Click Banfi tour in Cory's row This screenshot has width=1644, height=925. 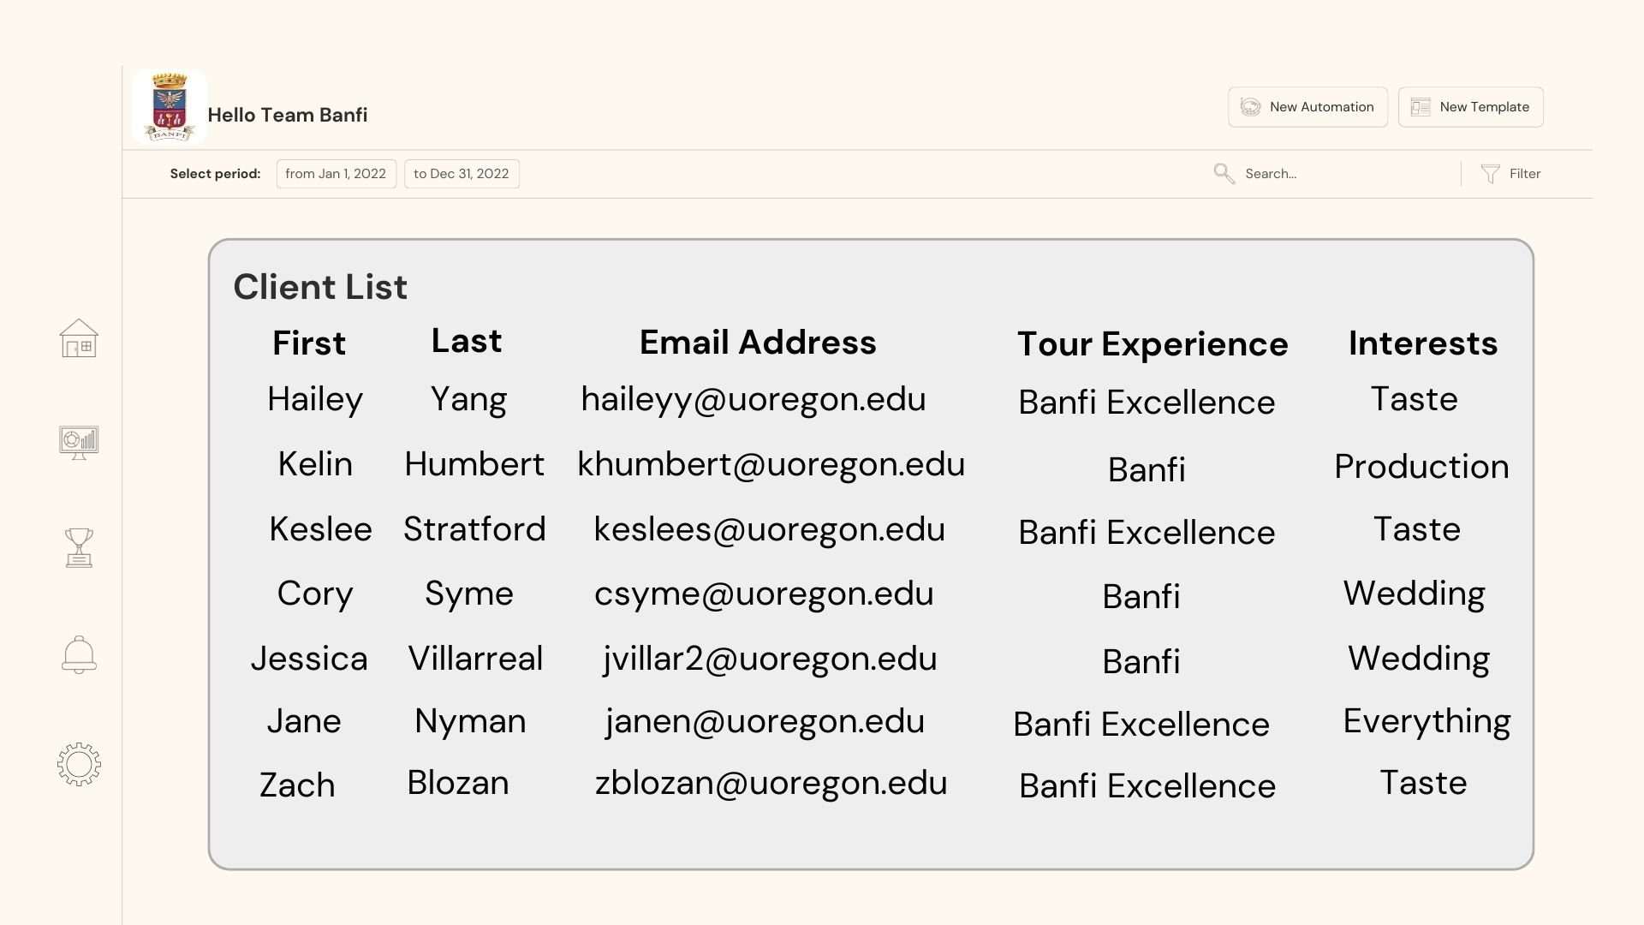[x=1141, y=596]
